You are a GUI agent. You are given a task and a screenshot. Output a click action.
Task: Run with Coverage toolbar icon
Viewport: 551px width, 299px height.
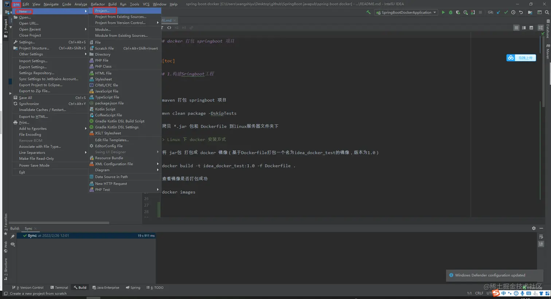tap(458, 12)
